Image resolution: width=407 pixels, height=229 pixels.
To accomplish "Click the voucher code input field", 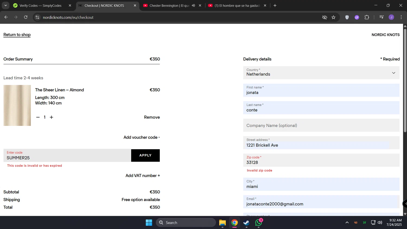I will pyautogui.click(x=67, y=155).
